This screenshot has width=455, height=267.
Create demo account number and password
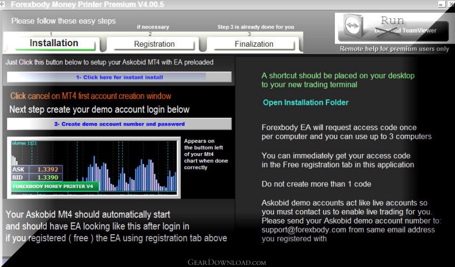click(x=119, y=124)
